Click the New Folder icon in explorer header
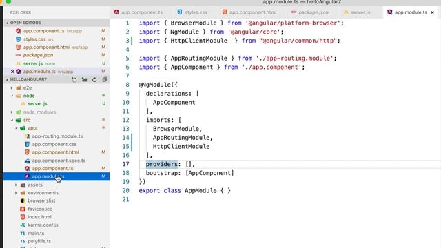 click(x=84, y=80)
